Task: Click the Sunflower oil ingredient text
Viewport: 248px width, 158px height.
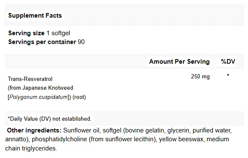Action: (81, 130)
